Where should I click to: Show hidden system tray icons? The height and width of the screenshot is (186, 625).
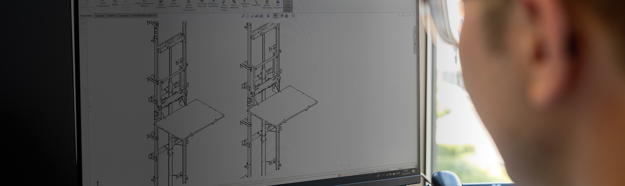tap(383, 175)
